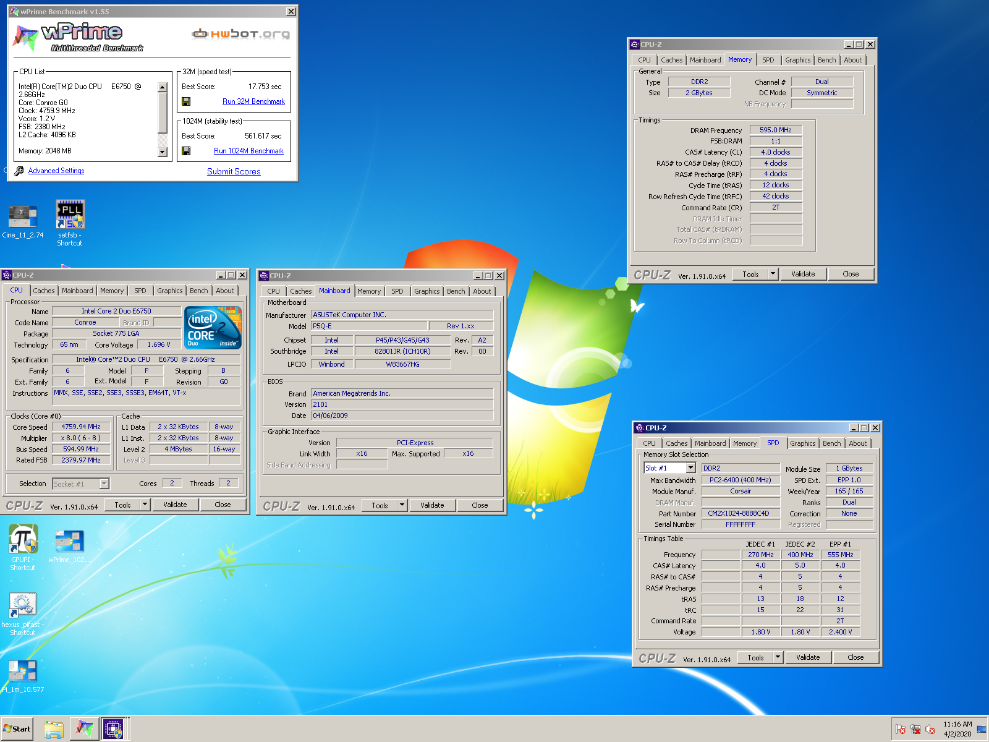Open the Start menu
The image size is (989, 742).
tap(17, 729)
